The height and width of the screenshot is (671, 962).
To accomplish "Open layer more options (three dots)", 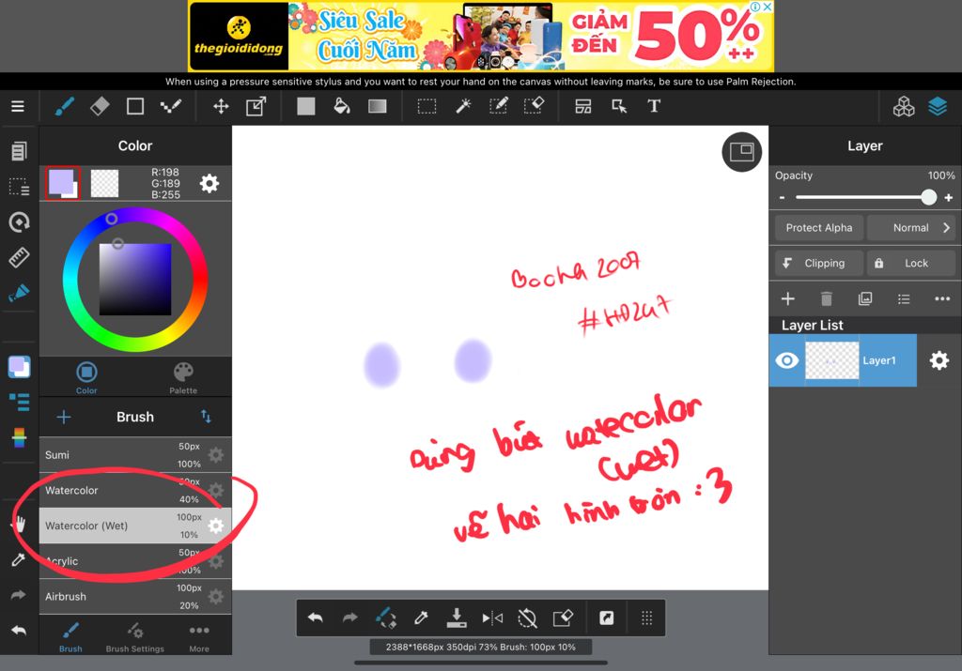I will (942, 298).
